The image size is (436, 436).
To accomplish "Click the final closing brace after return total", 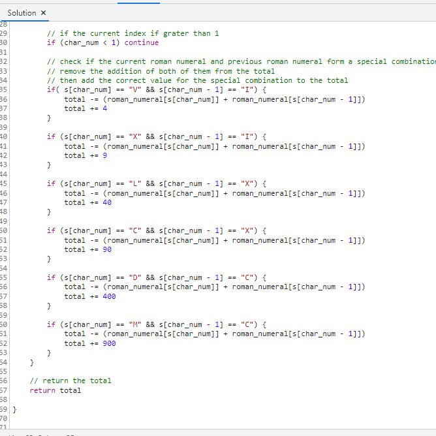I will coord(15,410).
